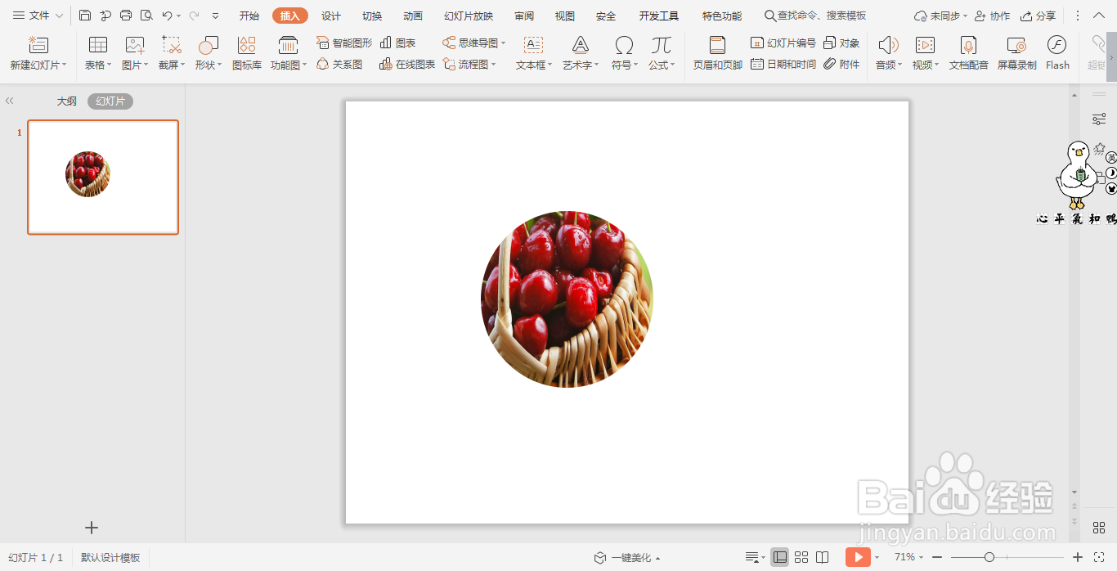The height and width of the screenshot is (571, 1117).
Task: Open the 切换 transitions tab
Action: (372, 16)
